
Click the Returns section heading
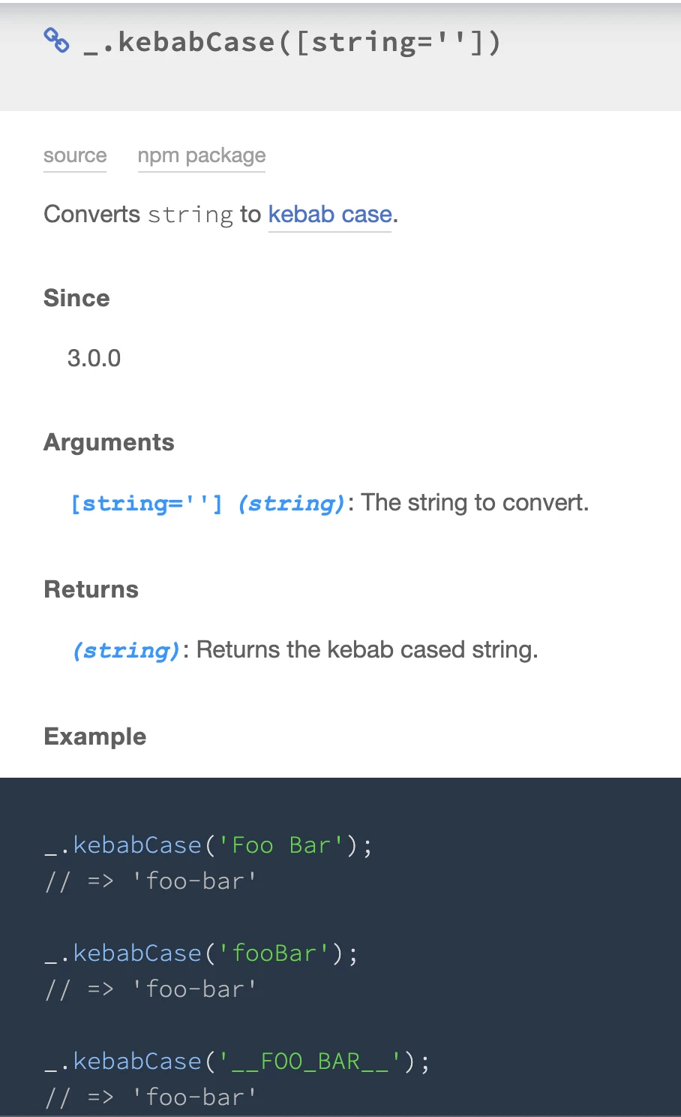(x=91, y=589)
